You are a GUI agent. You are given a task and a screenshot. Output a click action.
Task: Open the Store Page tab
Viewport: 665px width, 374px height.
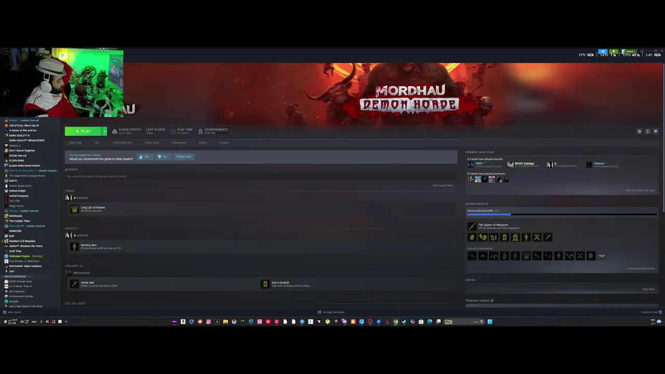(x=75, y=142)
